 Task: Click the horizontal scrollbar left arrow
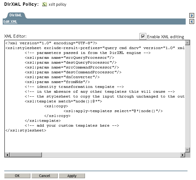pos(7,155)
